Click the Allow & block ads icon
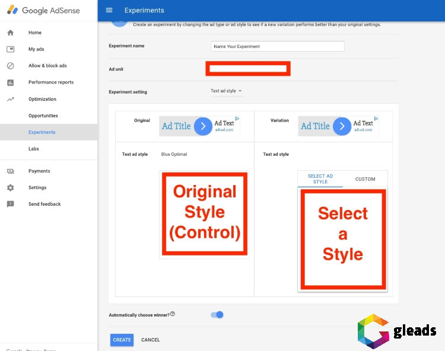The image size is (445, 351). pyautogui.click(x=11, y=66)
